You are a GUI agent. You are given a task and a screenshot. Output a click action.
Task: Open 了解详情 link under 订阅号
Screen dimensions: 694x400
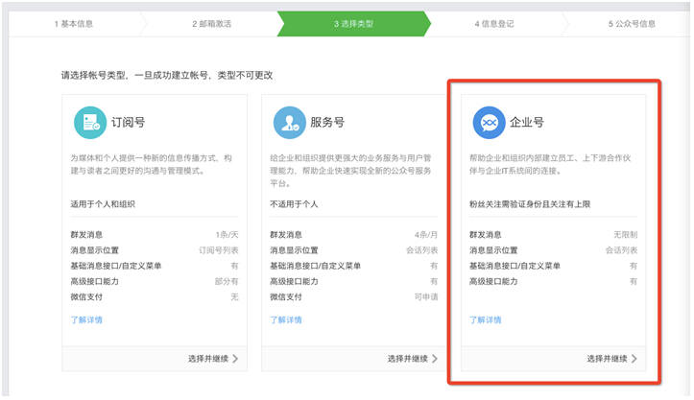pos(86,319)
